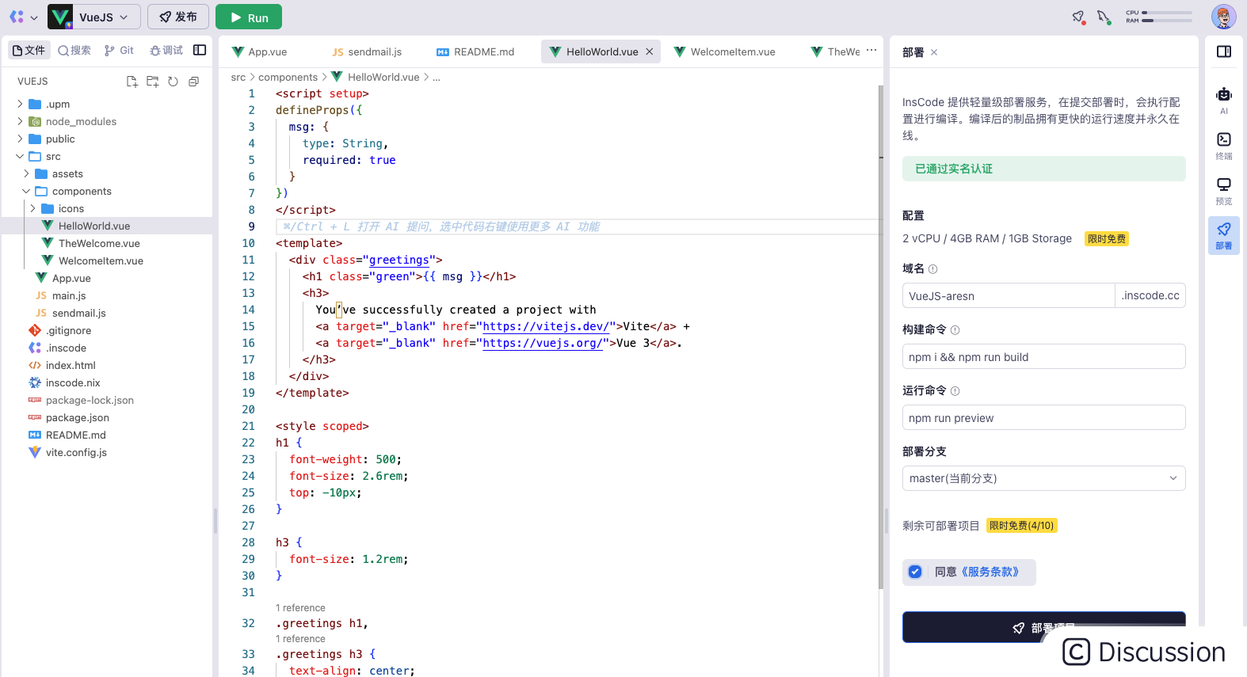
Task: Open the user avatar menu
Action: pyautogui.click(x=1223, y=17)
